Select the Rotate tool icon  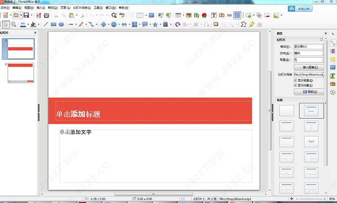click(x=178, y=24)
